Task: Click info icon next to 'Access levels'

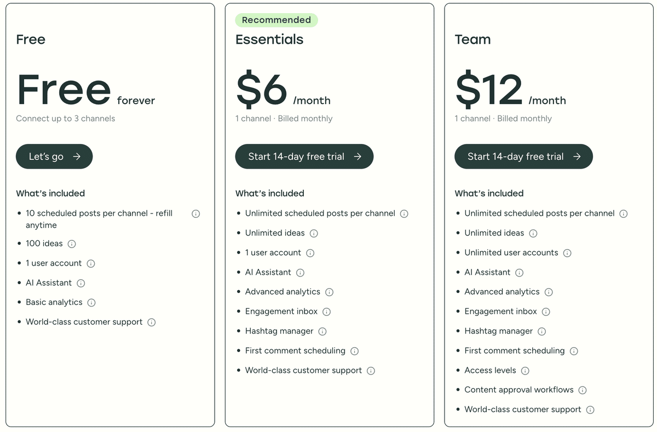Action: (525, 371)
